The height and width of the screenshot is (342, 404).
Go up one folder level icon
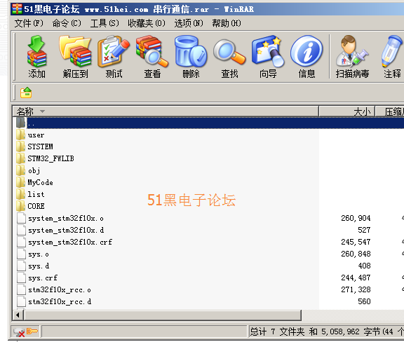tap(26, 93)
